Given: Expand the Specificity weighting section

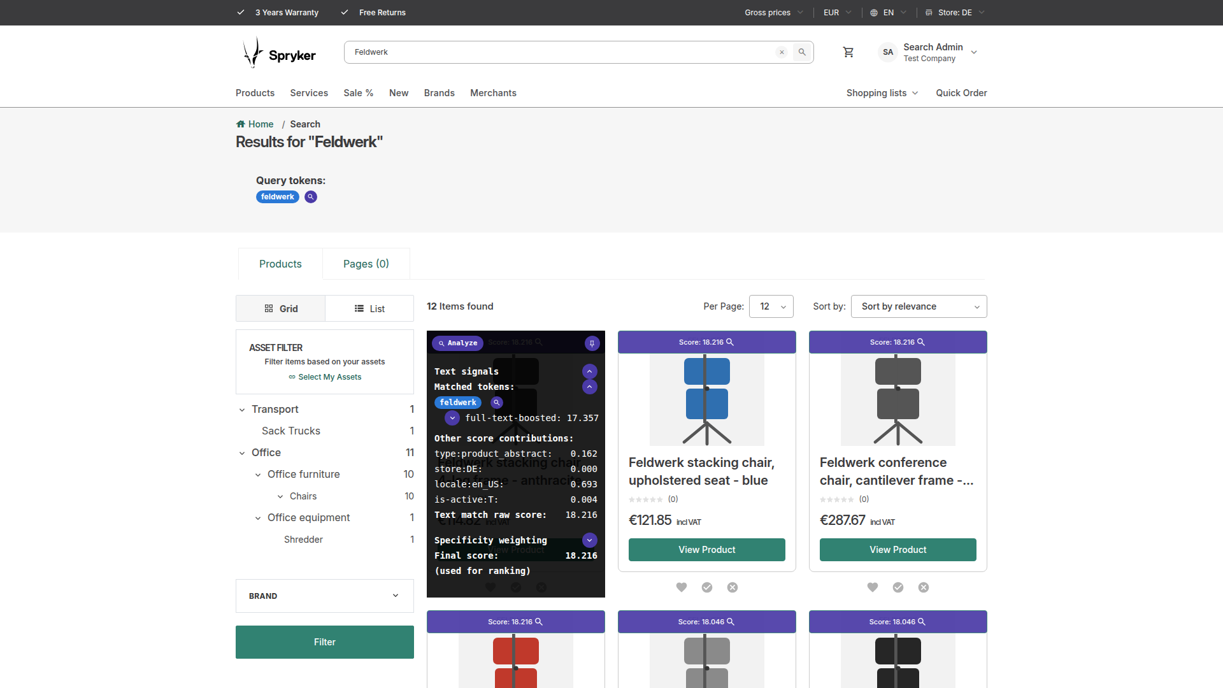Looking at the screenshot, I should coord(590,540).
